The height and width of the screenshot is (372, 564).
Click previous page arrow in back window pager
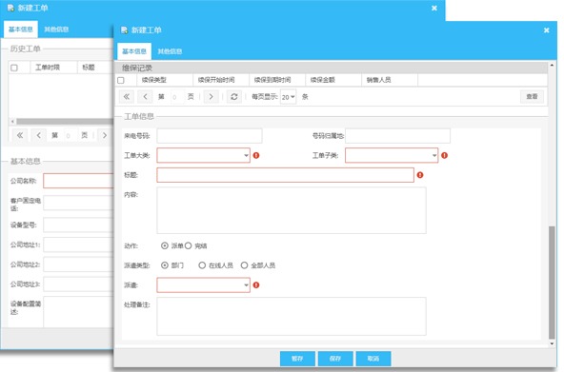coord(38,135)
